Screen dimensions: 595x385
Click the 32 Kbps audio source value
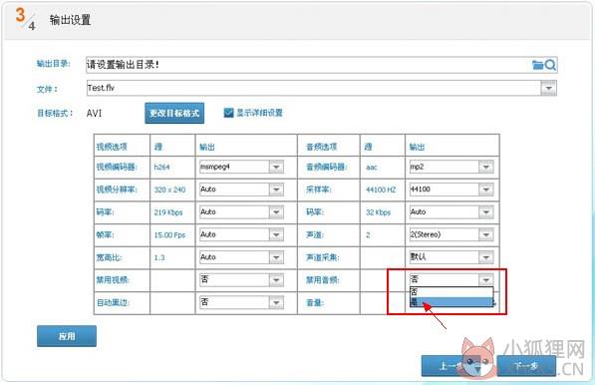[378, 212]
